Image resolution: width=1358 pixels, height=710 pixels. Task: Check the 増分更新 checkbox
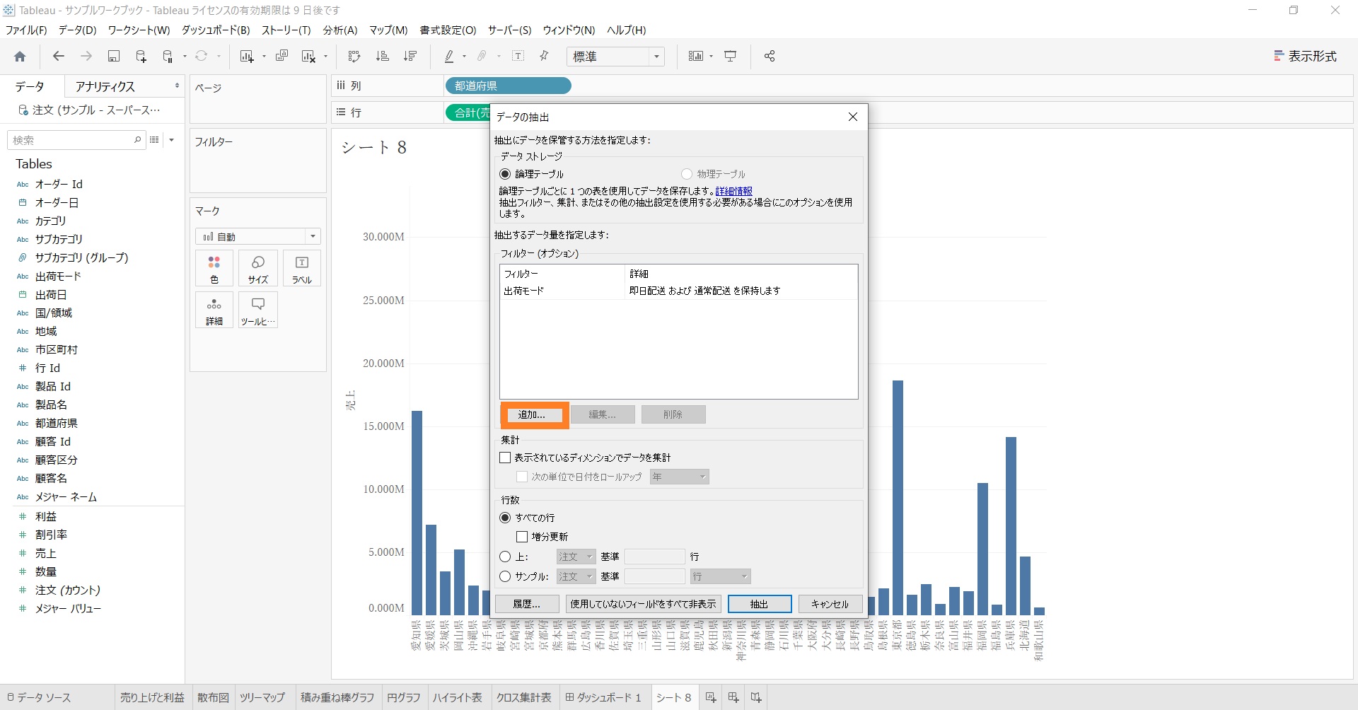522,537
